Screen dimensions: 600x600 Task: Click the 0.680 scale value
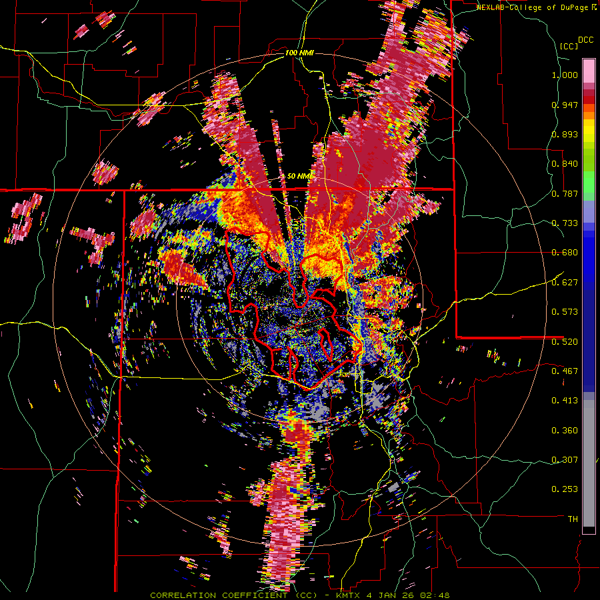pyautogui.click(x=565, y=253)
